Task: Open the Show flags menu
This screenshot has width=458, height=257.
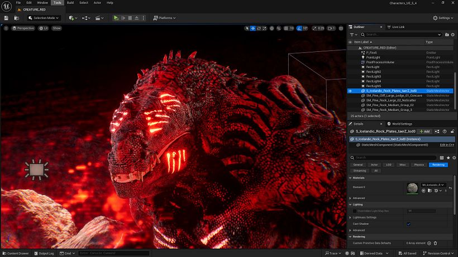Action: 56,28
